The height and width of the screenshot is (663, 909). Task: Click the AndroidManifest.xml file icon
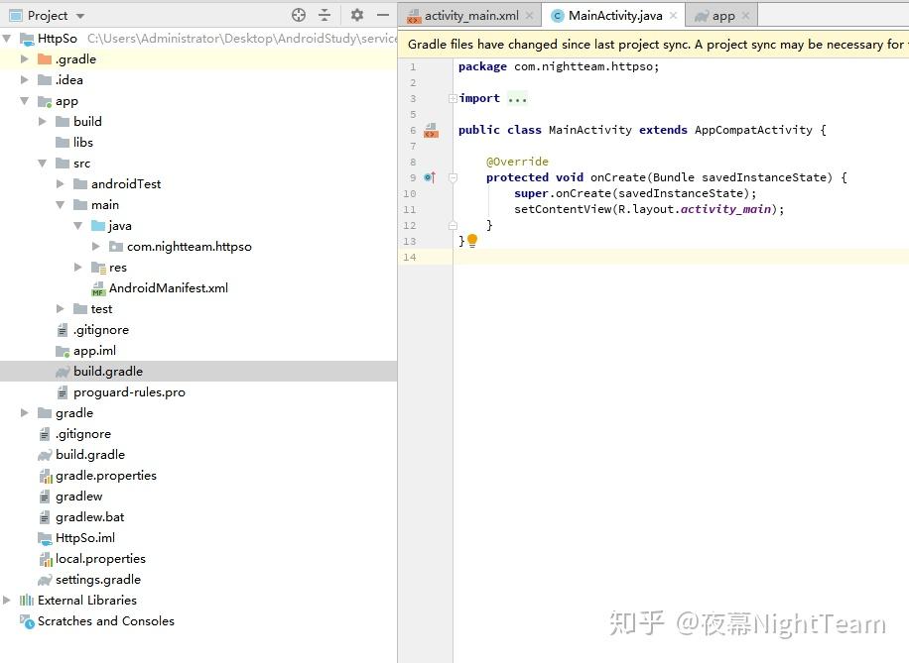tap(99, 287)
